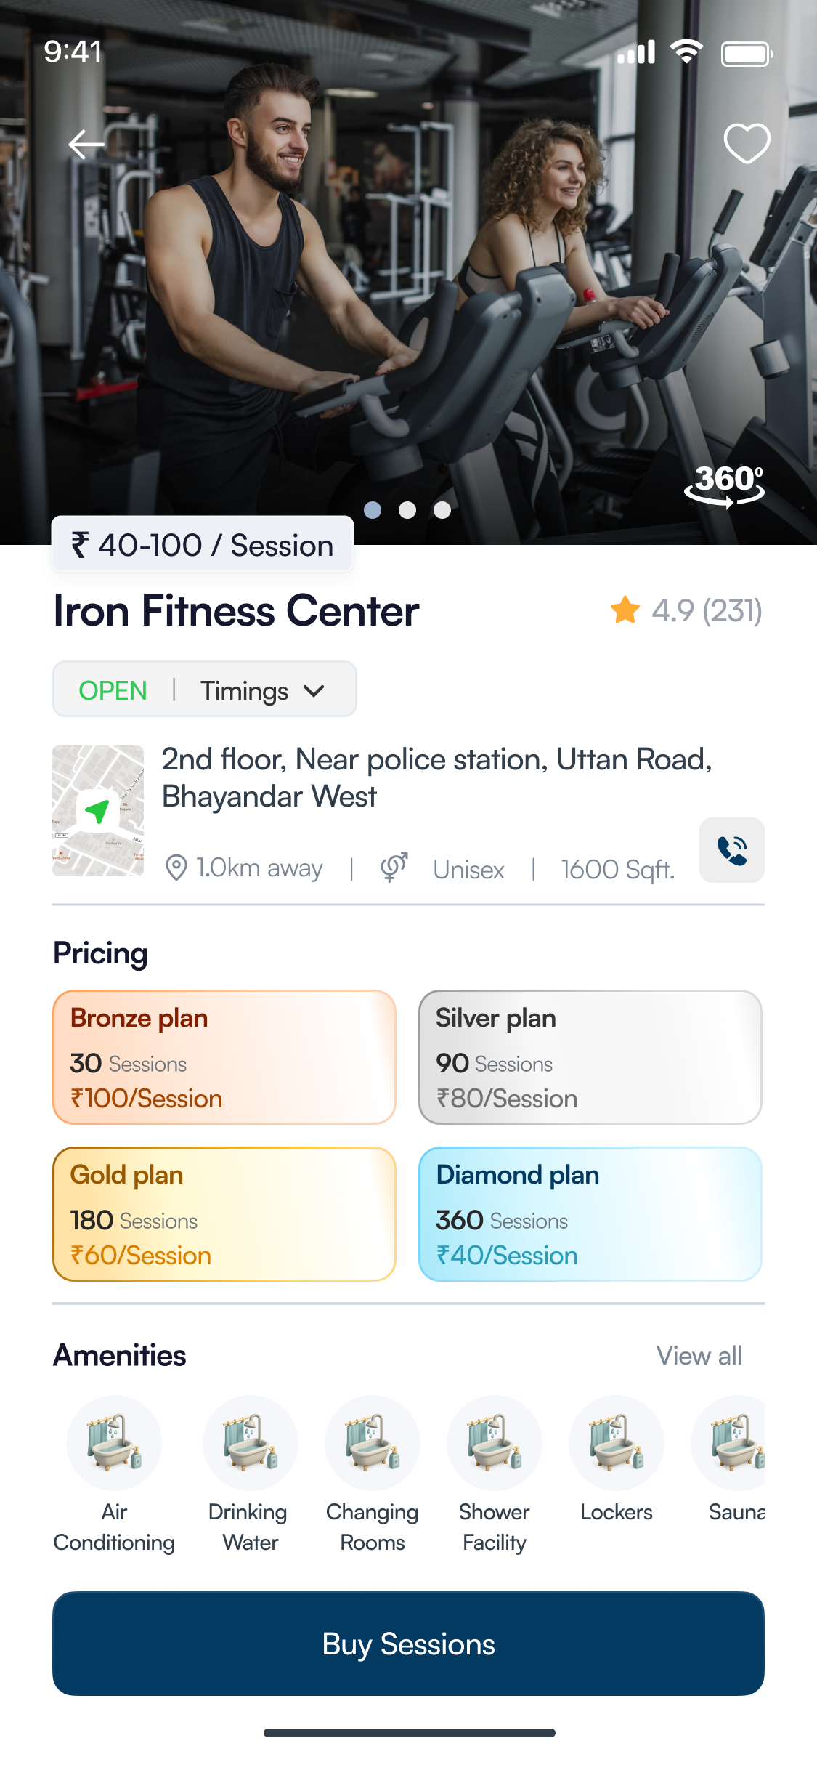The width and height of the screenshot is (817, 1770).
Task: Tap the Drinking Water amenity icon
Action: [250, 1443]
